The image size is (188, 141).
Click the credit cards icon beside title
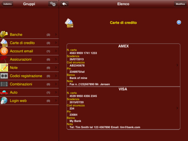pos(69,23)
